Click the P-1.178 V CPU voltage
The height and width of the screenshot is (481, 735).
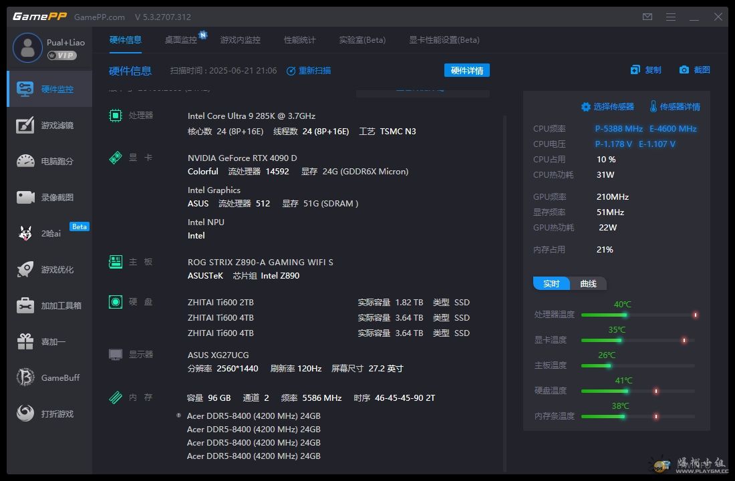tap(613, 144)
